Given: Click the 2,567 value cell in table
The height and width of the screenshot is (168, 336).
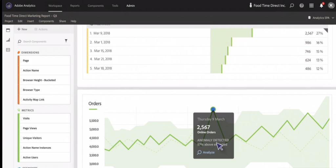Looking at the screenshot, I should 309,33.
